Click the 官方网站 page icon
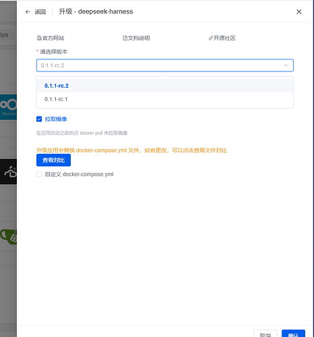Viewport: 314px width, 337px height. coord(39,38)
